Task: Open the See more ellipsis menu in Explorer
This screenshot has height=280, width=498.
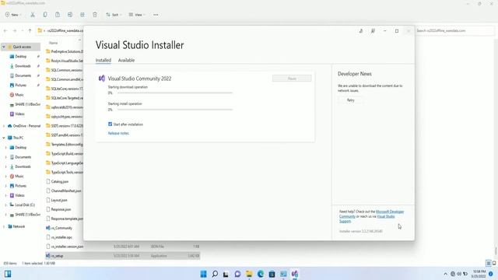Action: [x=156, y=15]
